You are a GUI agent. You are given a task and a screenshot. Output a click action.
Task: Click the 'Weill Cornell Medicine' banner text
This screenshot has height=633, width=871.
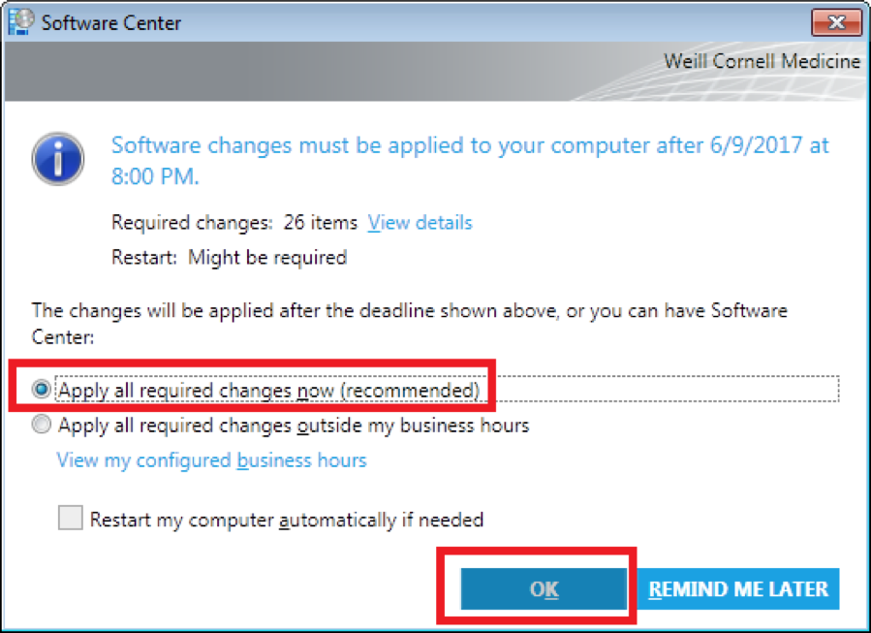762,61
